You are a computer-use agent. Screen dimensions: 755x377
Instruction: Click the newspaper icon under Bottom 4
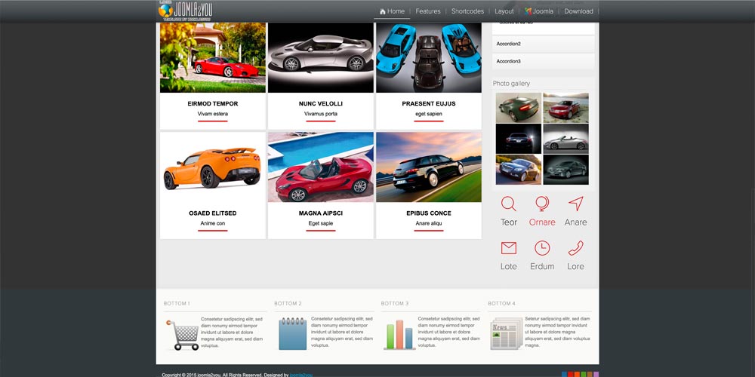(x=505, y=334)
